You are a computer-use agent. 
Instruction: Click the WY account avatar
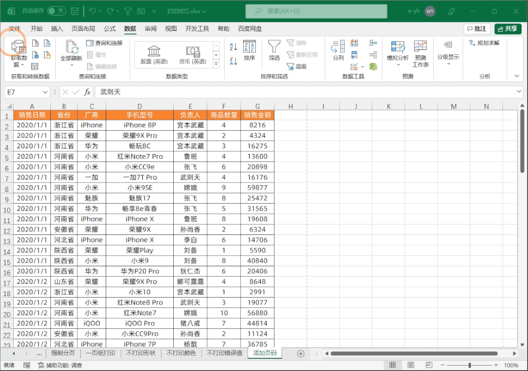pos(430,11)
